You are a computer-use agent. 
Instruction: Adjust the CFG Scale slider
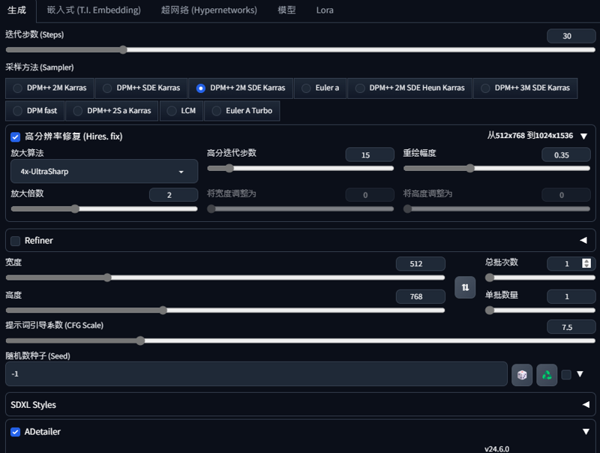click(301, 340)
